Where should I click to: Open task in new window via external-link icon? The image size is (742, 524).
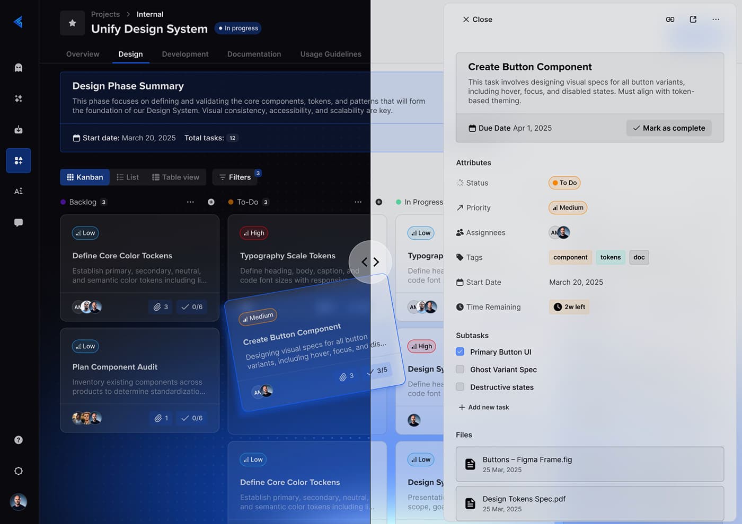click(693, 19)
